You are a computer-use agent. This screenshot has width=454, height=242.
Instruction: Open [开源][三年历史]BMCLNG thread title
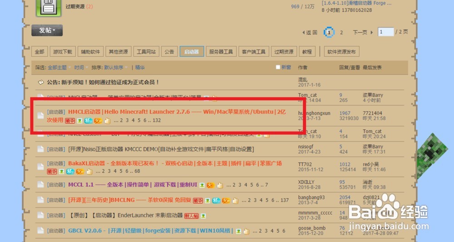click(x=129, y=200)
